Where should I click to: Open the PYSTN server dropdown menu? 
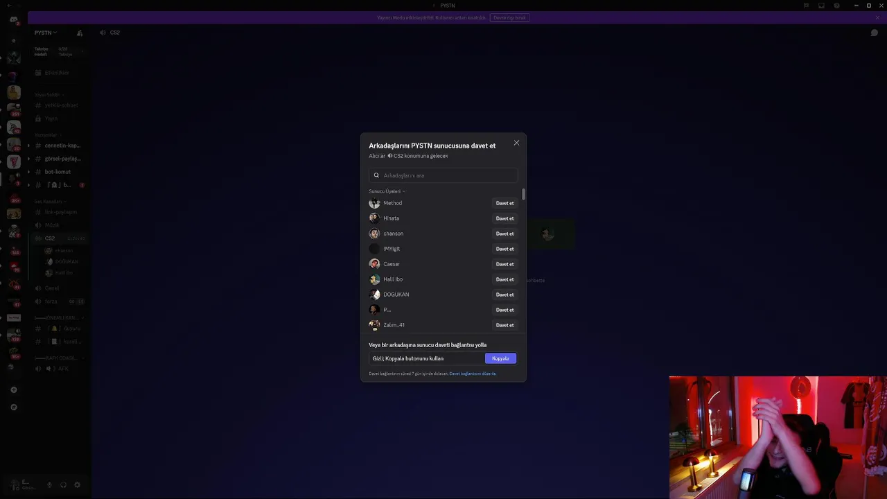point(46,33)
